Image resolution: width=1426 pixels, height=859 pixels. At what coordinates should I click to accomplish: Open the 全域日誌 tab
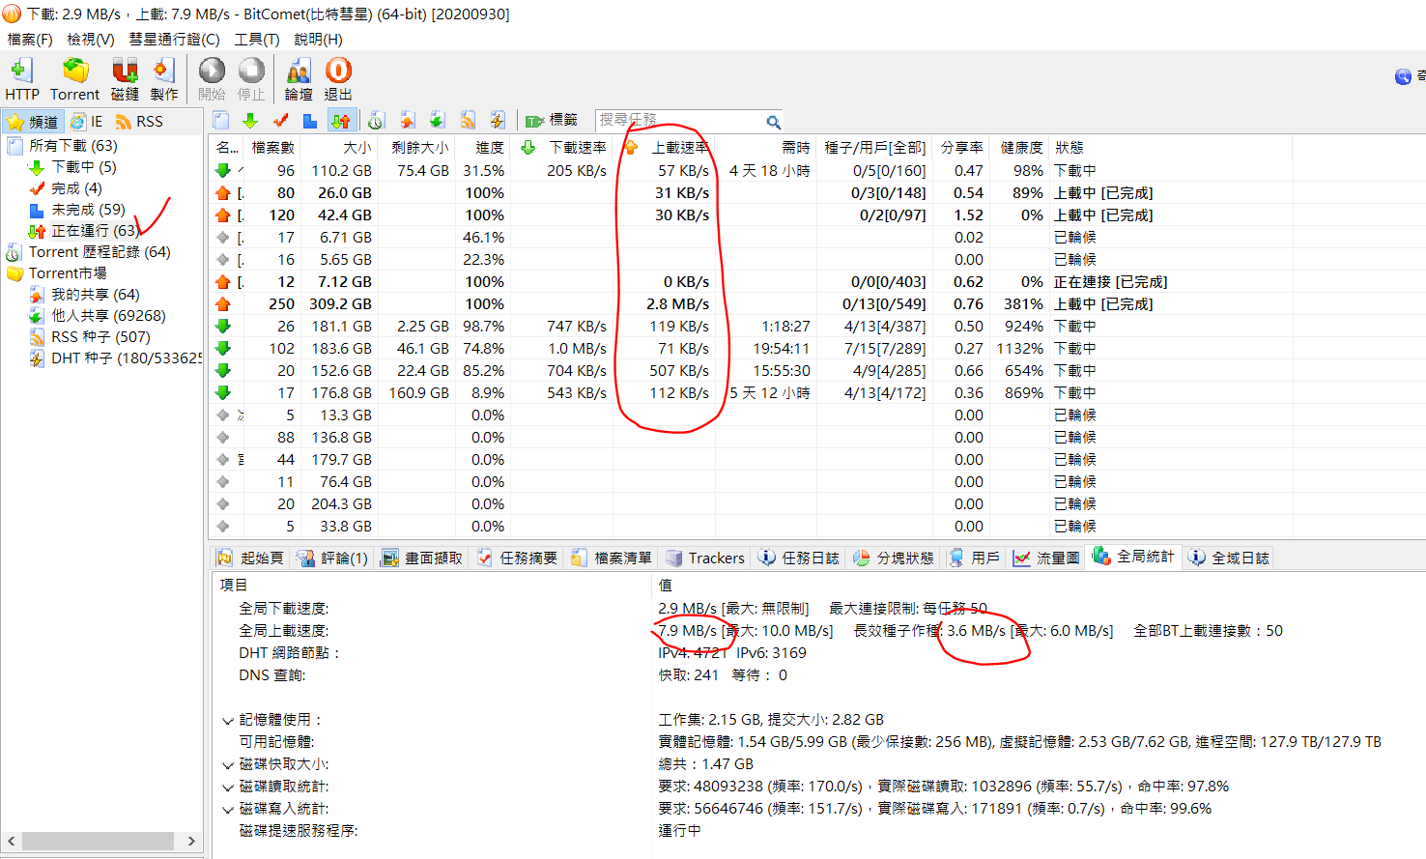(1229, 558)
